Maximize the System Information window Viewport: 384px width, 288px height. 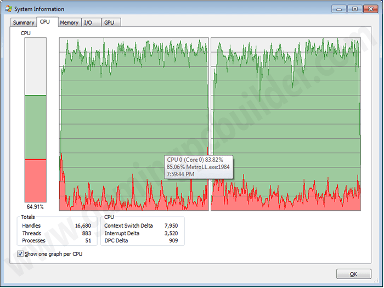tap(354, 9)
